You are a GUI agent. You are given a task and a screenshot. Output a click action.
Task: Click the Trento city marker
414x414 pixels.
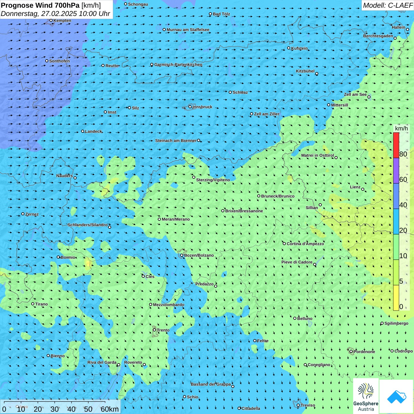tap(154, 330)
